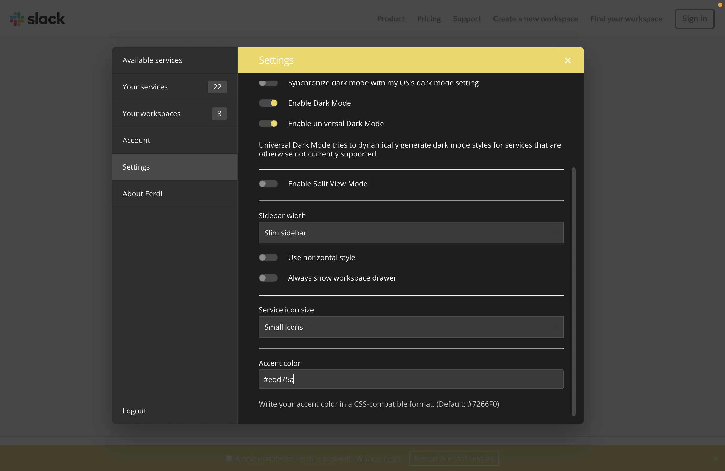Dismiss the update notification bar X
This screenshot has height=471, width=725.
pyautogui.click(x=716, y=458)
